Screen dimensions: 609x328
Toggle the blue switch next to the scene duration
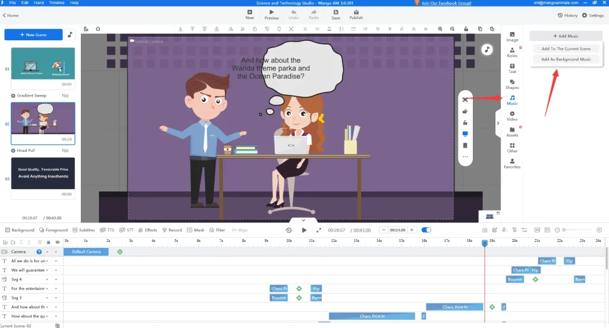tap(426, 230)
